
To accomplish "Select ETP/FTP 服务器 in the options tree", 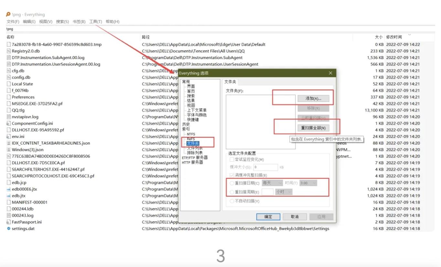I will (x=195, y=158).
